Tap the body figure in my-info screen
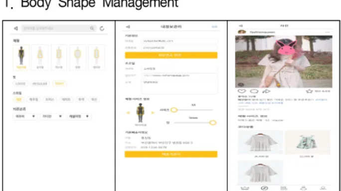This screenshot has height=191, width=341. [140, 113]
